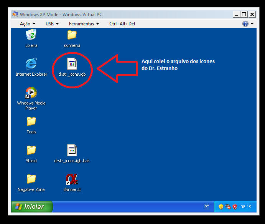Click the red shield alert tray icon
Image resolution: width=265 pixels, height=224 pixels.
pos(235,207)
